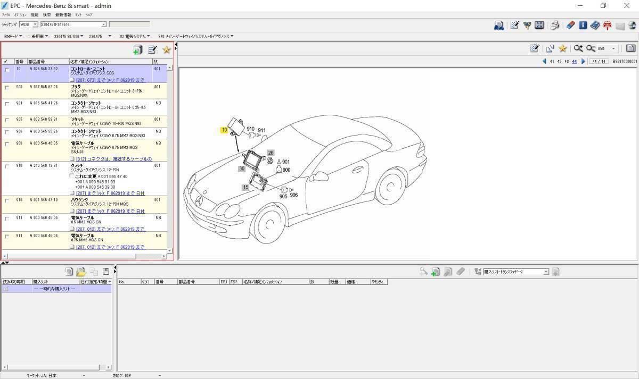This screenshot has height=379, width=639.
Task: Open the WDB chassis prefix dropdown
Action: pos(35,24)
